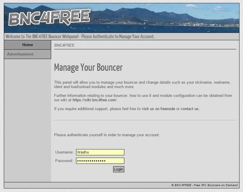
Task: Click the 'Password:' label
Action: (x=64, y=161)
